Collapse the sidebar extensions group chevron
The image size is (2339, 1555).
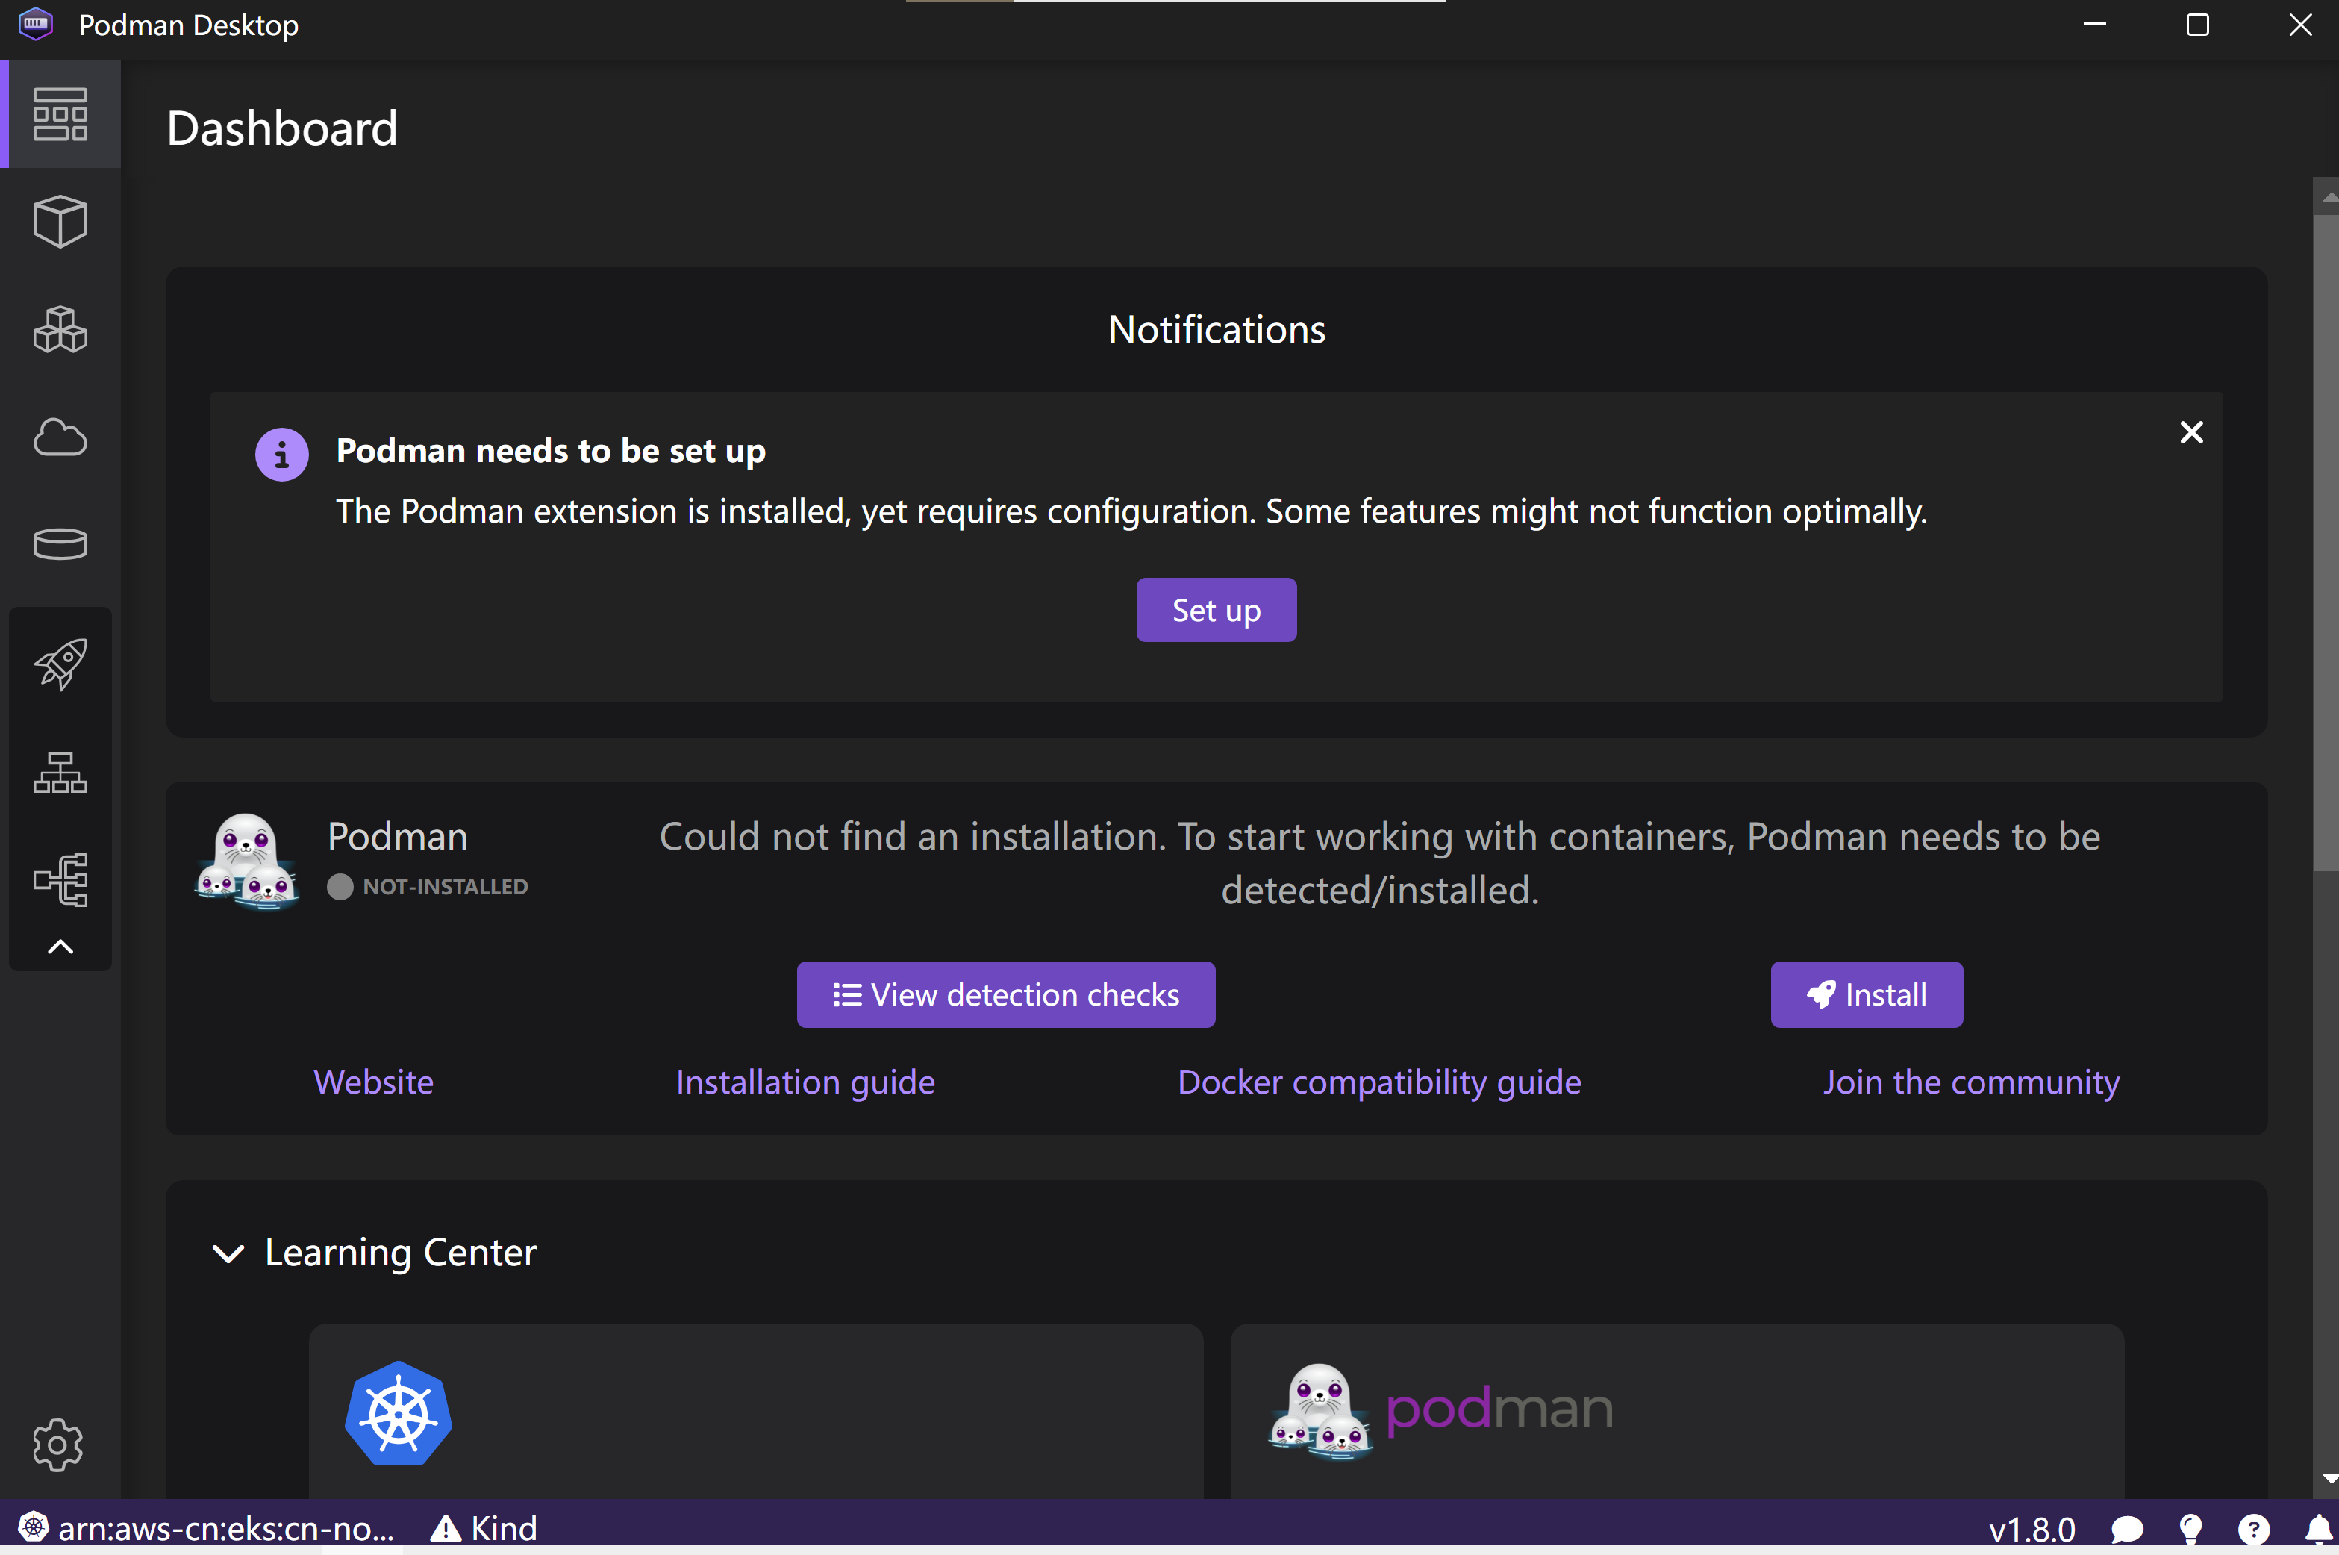tap(60, 946)
